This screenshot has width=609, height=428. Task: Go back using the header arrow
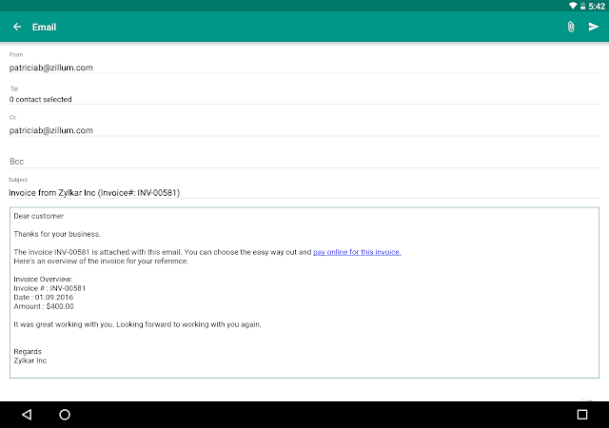(17, 27)
